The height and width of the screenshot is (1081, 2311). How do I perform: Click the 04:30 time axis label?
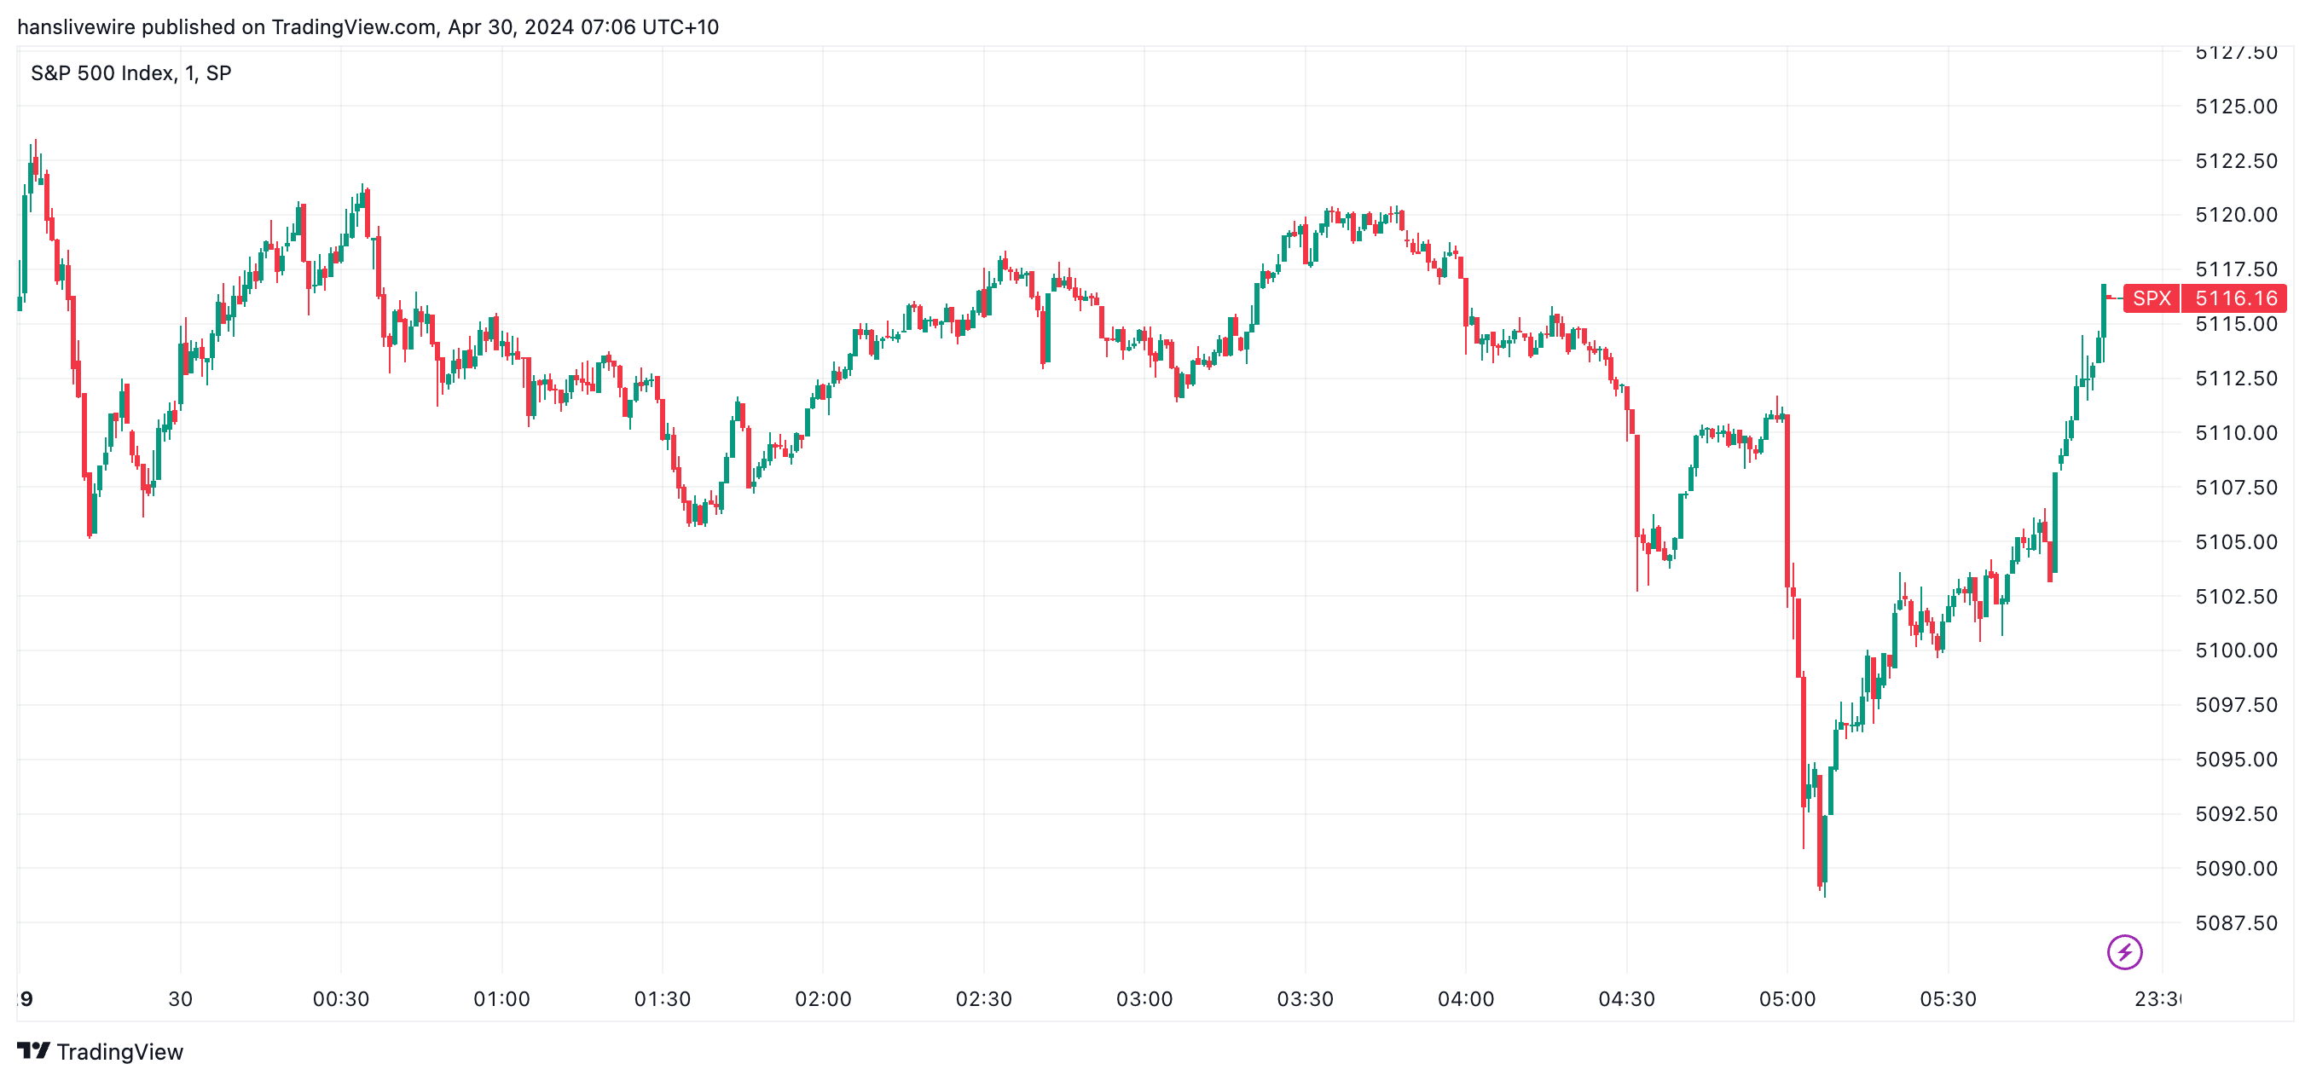pyautogui.click(x=1626, y=998)
